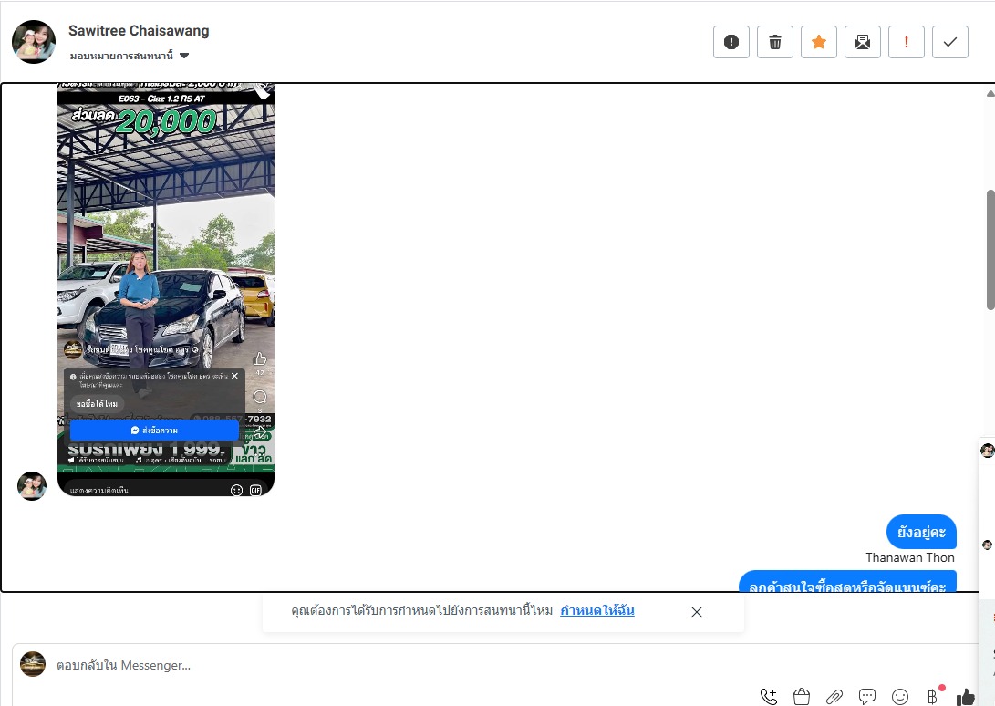The width and height of the screenshot is (995, 706).
Task: Open the shopping bag products icon
Action: (x=802, y=697)
